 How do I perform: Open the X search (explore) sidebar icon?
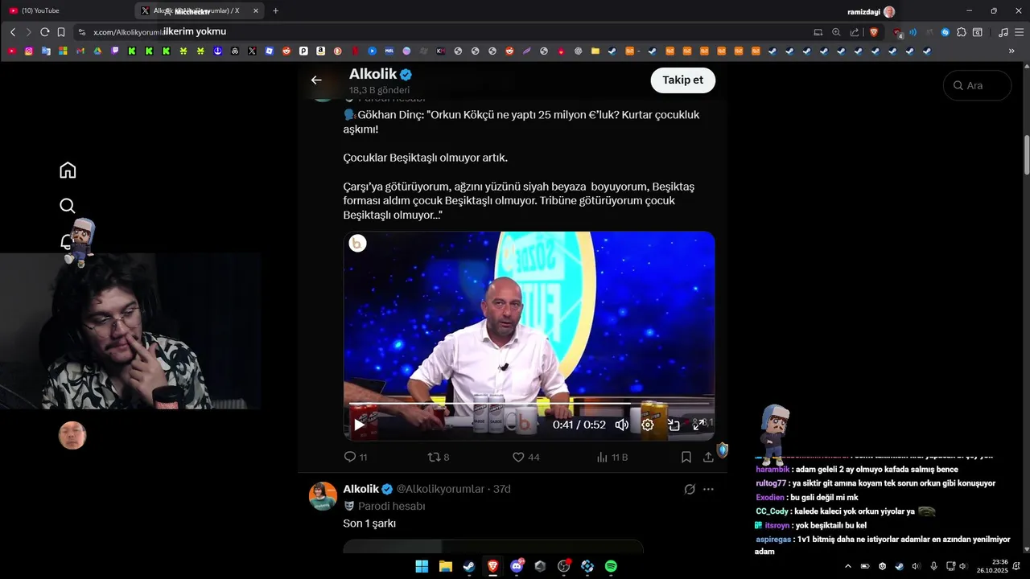pos(68,206)
